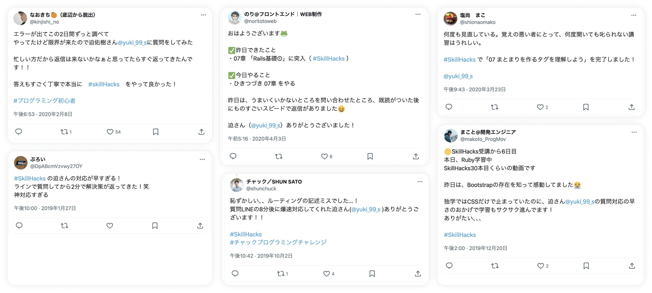Open more options on @shunchuck tweet
The width and height of the screenshot is (652, 293).
[420, 181]
